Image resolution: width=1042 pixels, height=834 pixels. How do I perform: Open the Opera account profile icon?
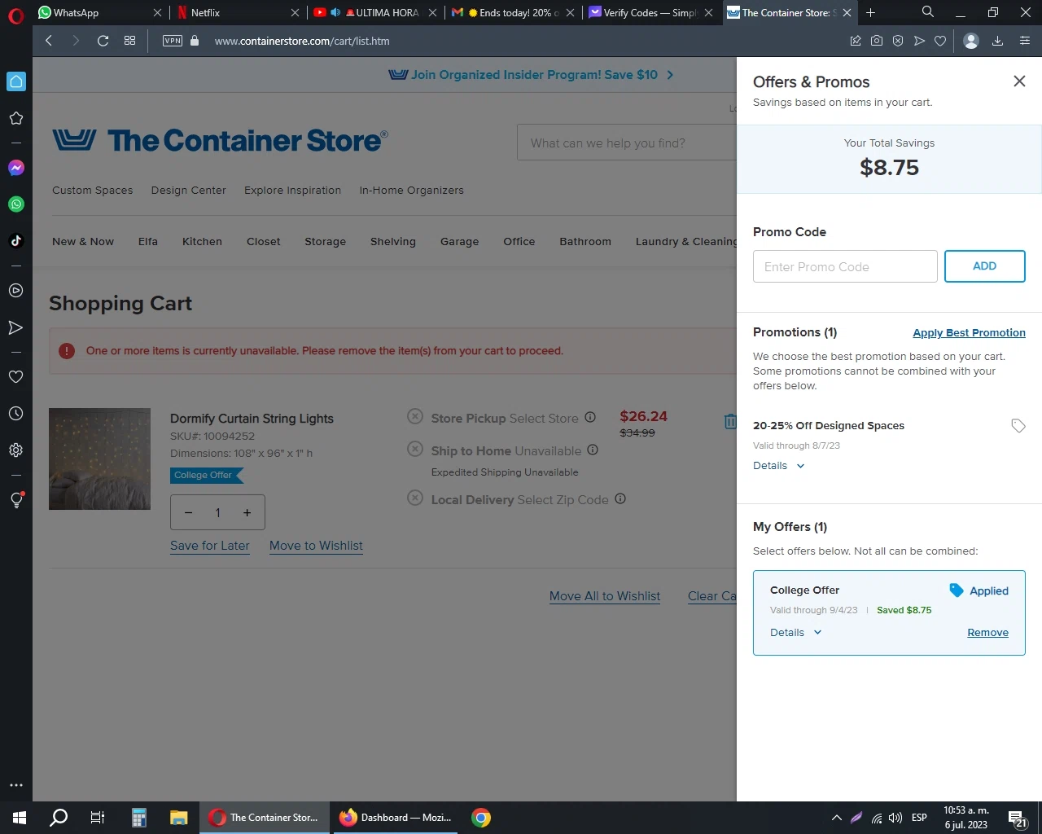point(971,41)
